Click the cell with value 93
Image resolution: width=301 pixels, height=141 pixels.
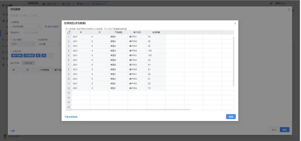(156, 37)
